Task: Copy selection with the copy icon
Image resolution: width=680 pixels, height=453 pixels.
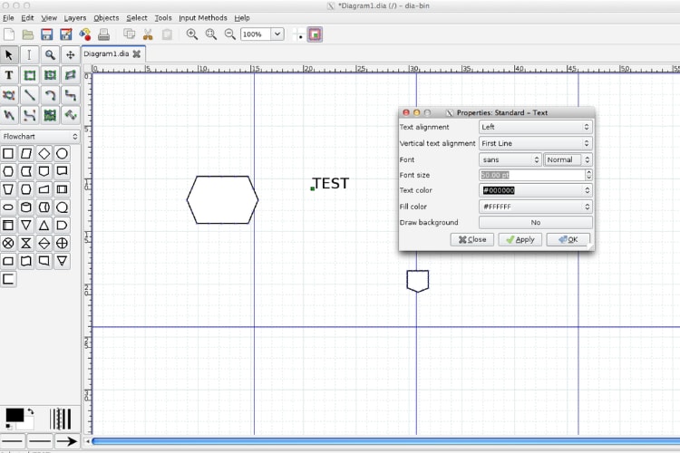Action: (x=130, y=34)
